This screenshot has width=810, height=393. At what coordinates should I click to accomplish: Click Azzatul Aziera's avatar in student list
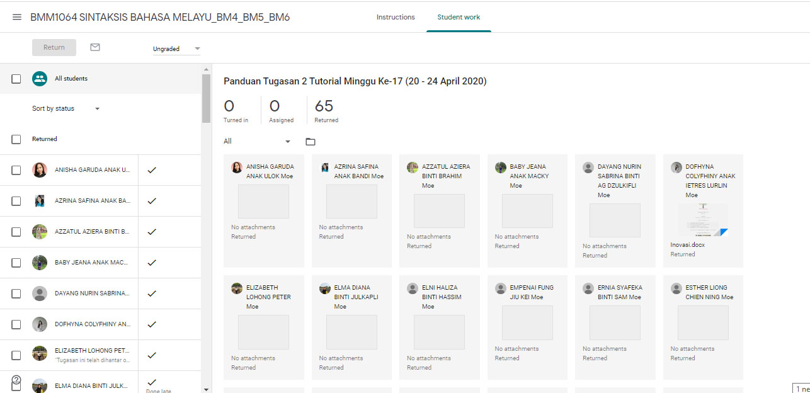coord(40,232)
